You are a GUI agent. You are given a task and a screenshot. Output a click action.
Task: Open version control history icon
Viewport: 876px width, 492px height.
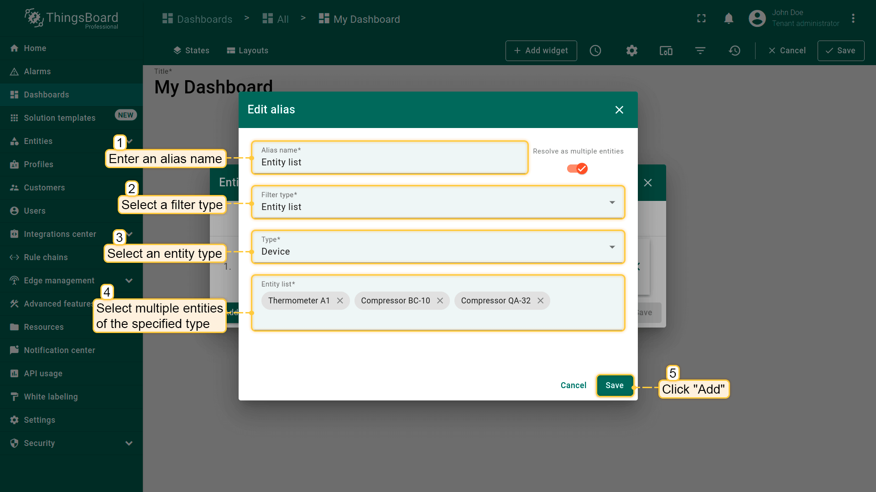(x=735, y=51)
